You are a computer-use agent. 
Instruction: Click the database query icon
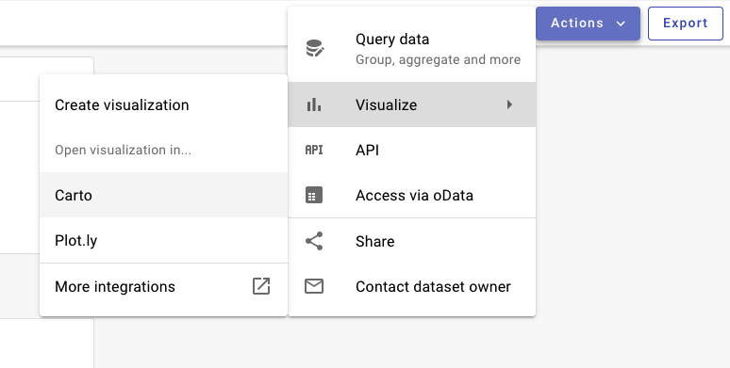[x=315, y=48]
